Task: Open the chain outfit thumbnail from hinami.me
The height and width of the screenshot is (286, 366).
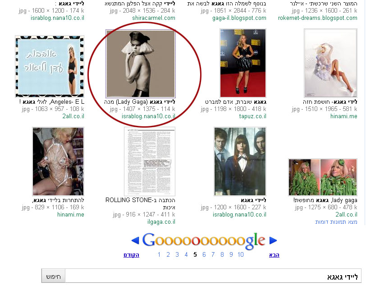Action: [58, 161]
